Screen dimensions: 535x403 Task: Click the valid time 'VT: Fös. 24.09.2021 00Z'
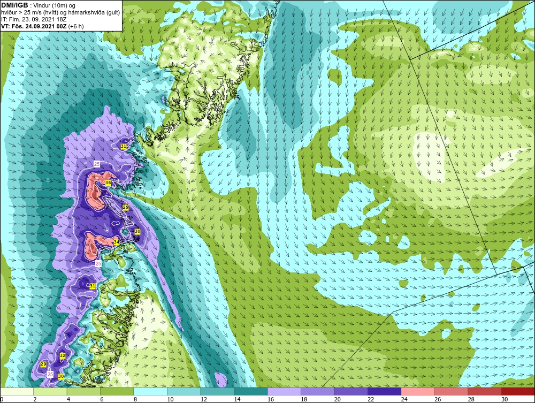tap(34, 26)
